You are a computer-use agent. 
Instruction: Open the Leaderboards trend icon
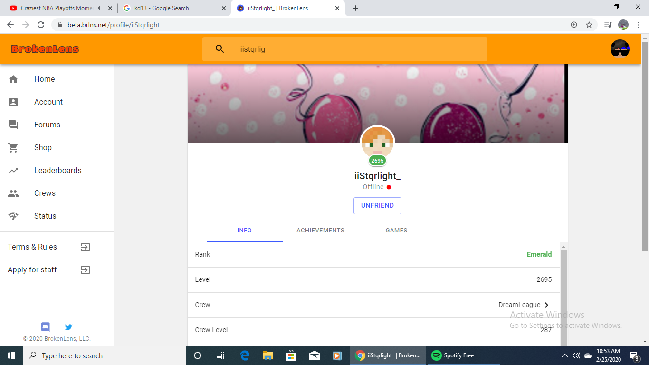coord(13,171)
